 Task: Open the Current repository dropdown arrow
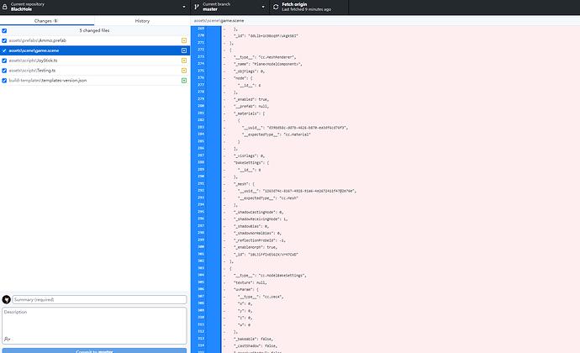point(184,7)
